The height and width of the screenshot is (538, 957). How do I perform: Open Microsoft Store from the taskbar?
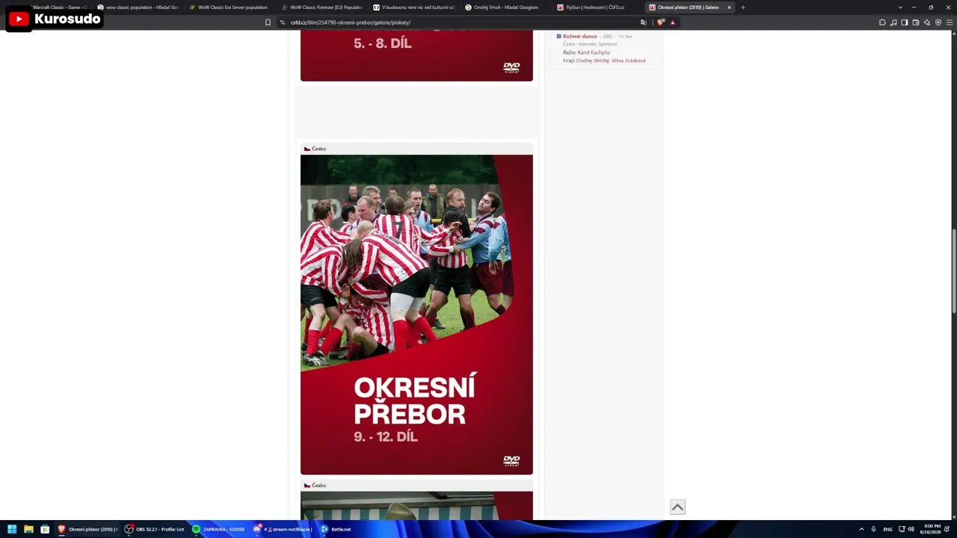click(45, 529)
